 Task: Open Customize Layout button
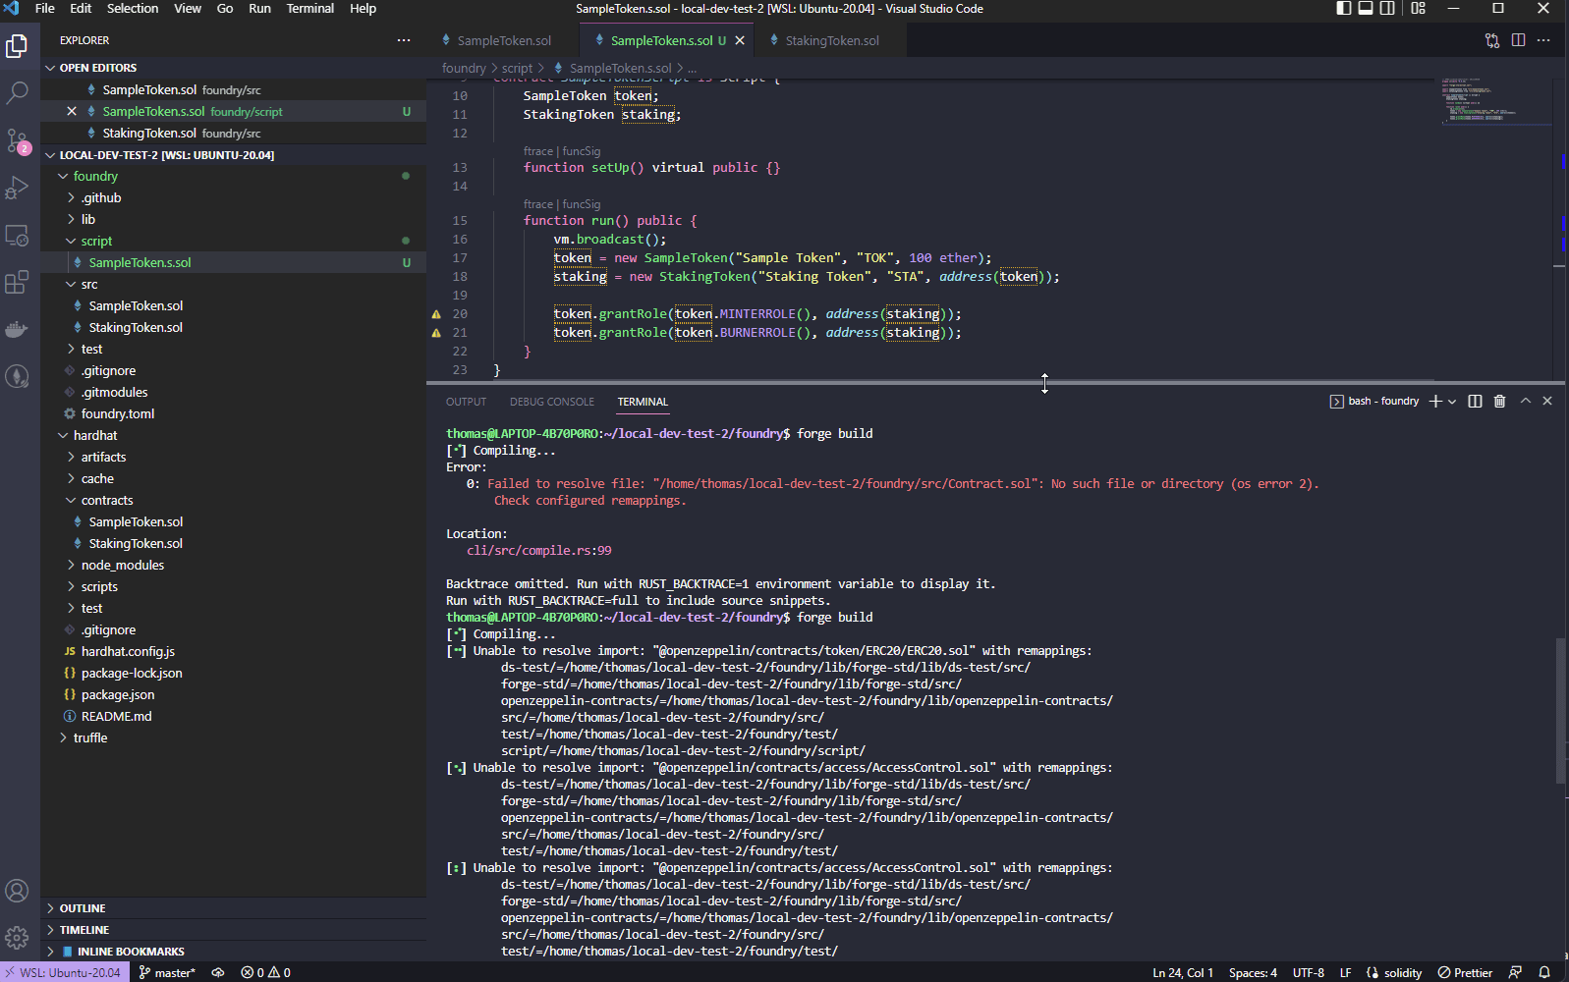click(x=1418, y=9)
